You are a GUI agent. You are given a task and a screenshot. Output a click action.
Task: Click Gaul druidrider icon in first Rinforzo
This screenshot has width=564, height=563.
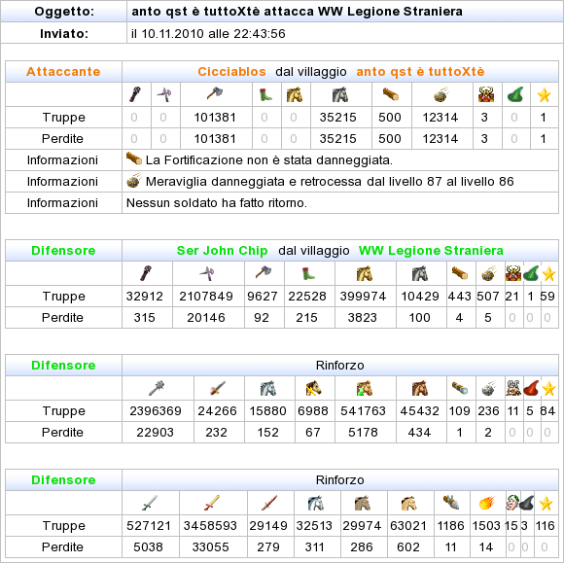[364, 389]
